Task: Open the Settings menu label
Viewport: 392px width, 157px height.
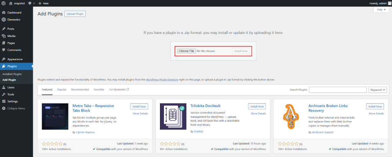Action: [x=13, y=101]
